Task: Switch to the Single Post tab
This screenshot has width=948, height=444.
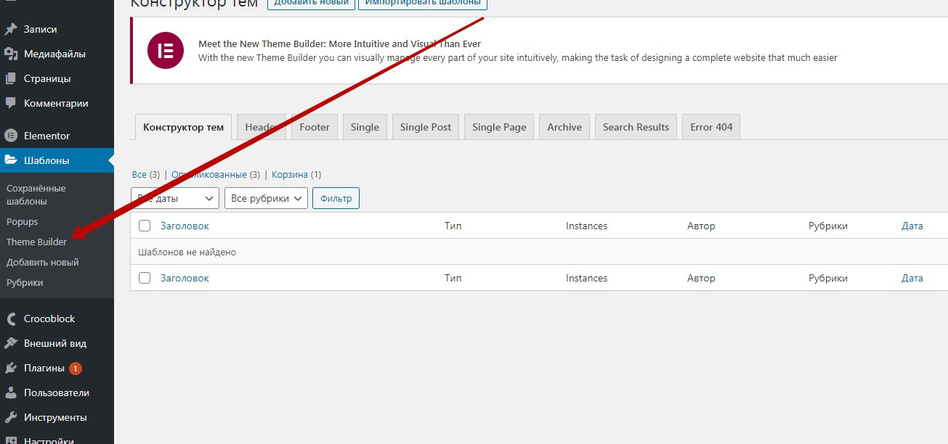Action: (426, 127)
